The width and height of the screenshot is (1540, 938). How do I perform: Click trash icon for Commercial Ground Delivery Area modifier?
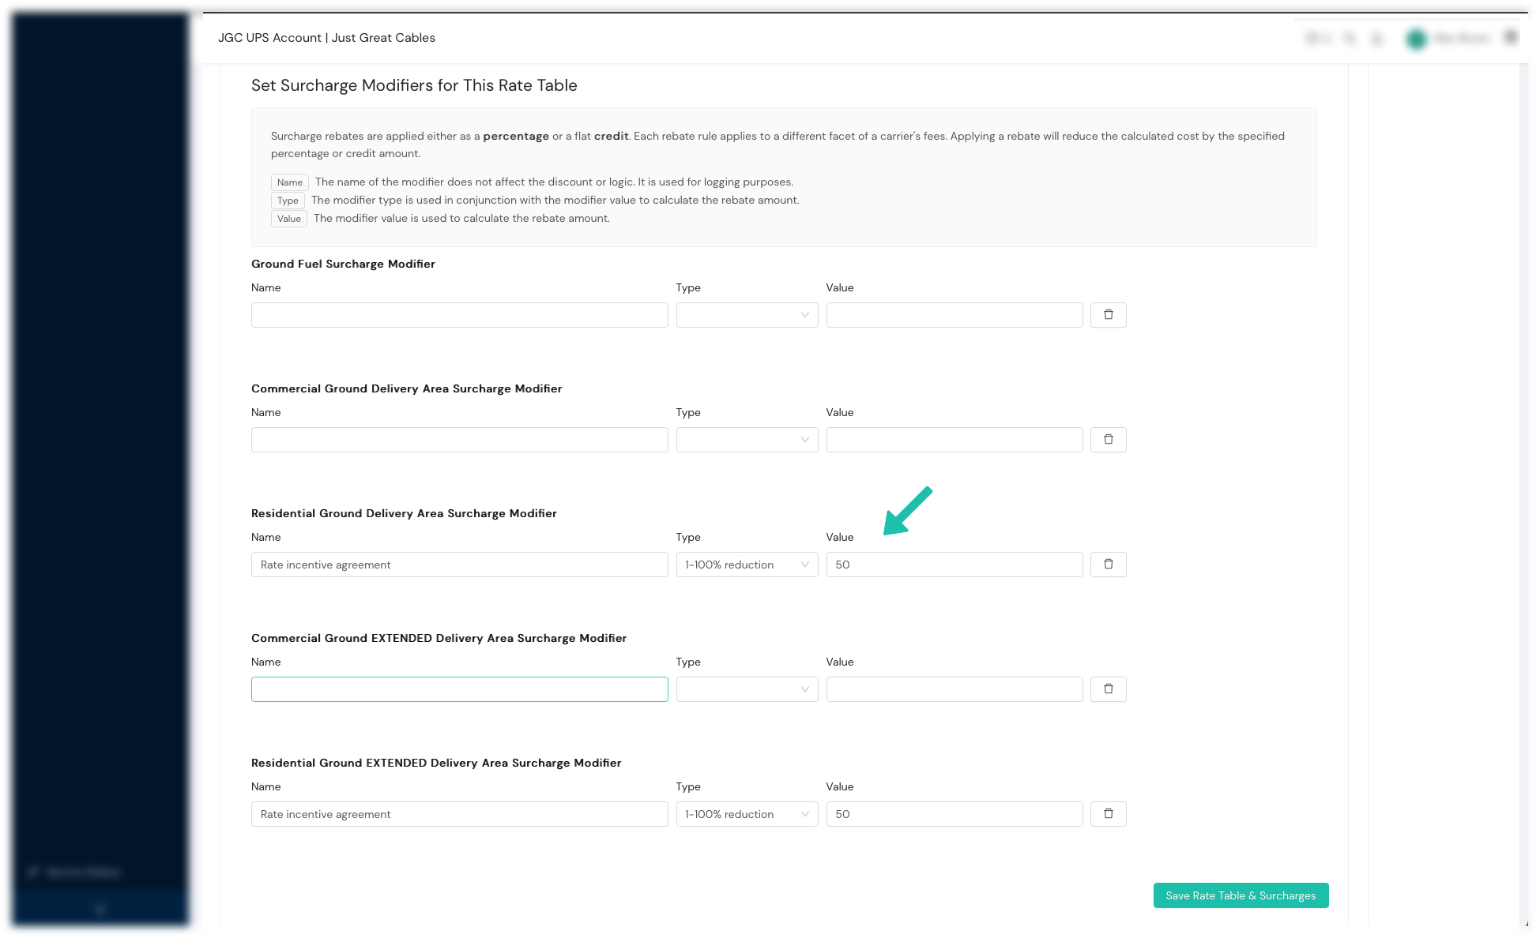coord(1108,440)
